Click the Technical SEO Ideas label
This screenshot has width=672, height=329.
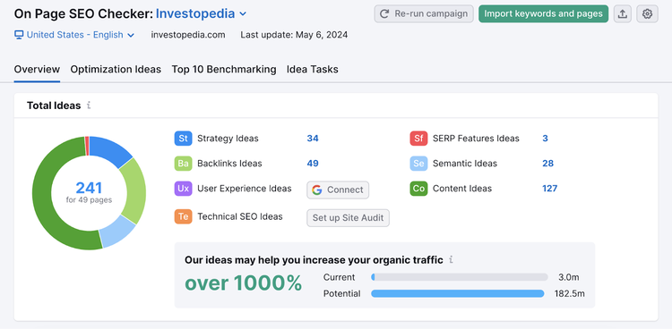point(240,216)
